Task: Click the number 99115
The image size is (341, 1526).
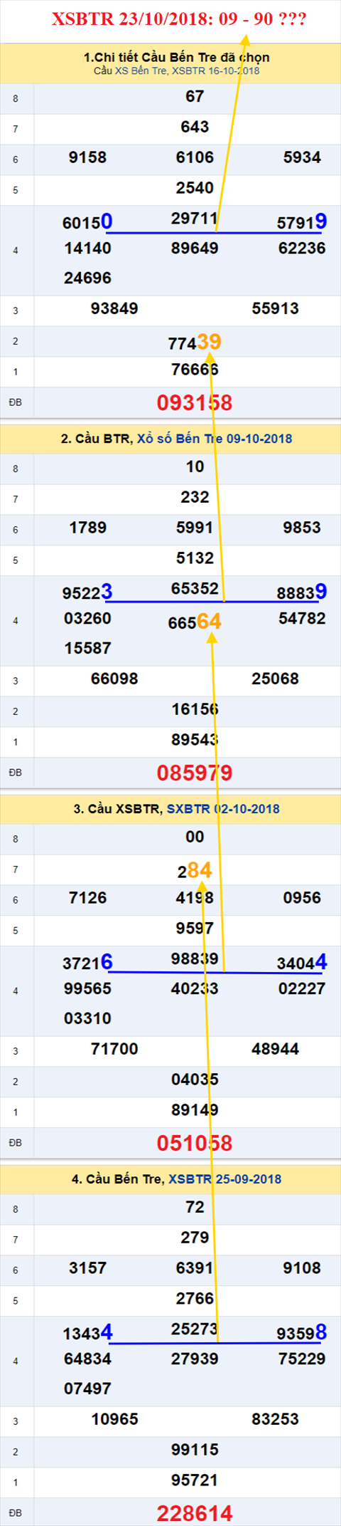Action: pyautogui.click(x=195, y=1450)
